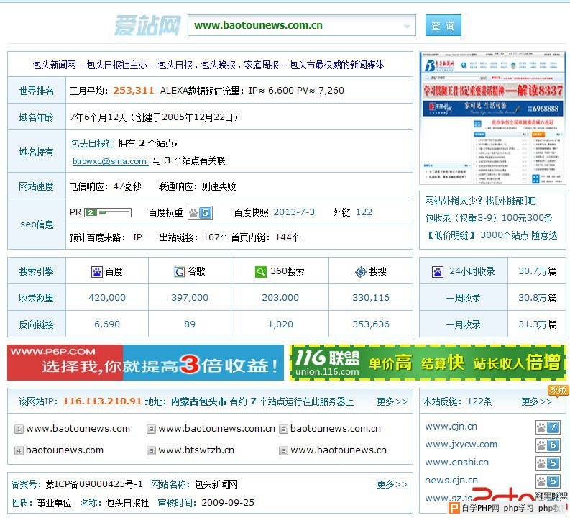Open the 包头日报社 owner link
570x518 pixels.
(92, 143)
